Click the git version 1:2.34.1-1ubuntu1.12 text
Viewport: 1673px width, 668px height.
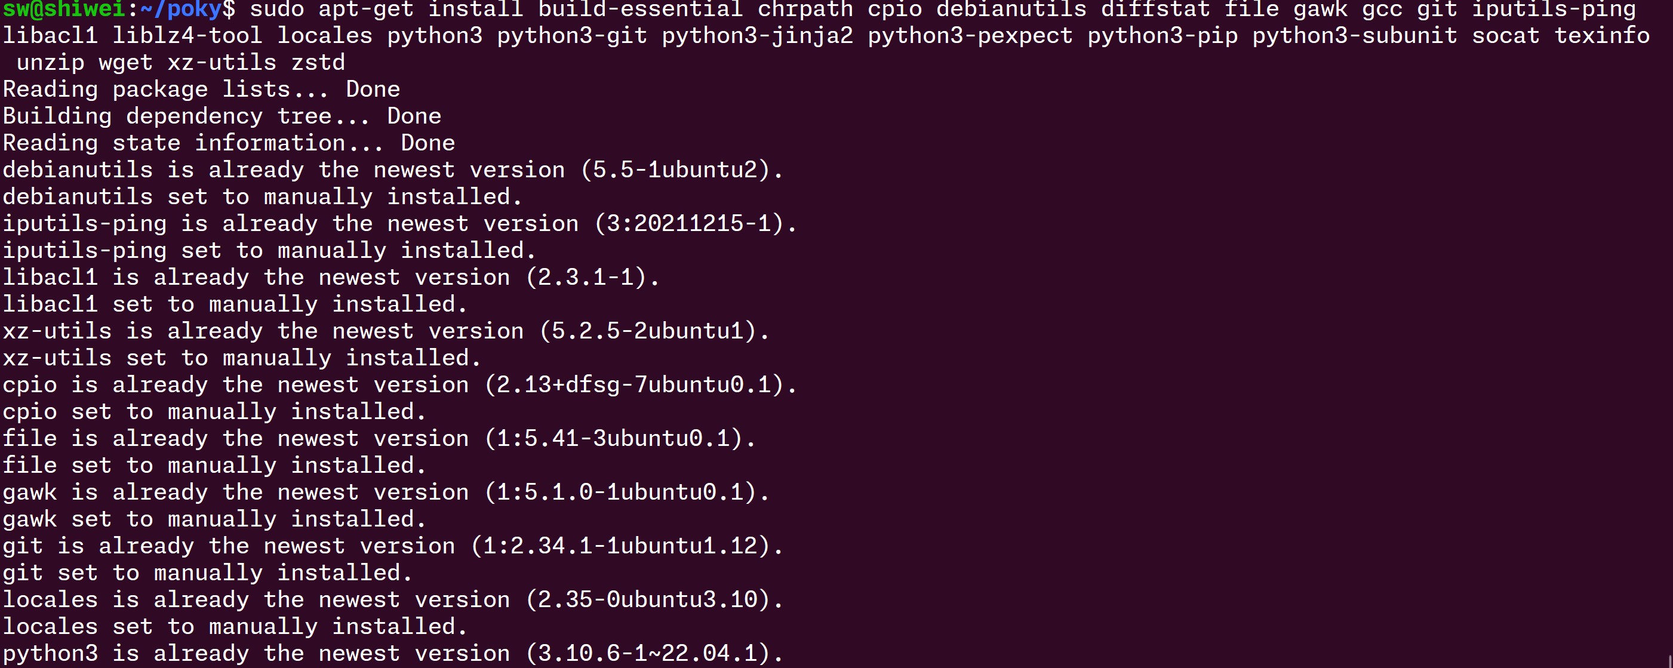click(x=620, y=546)
